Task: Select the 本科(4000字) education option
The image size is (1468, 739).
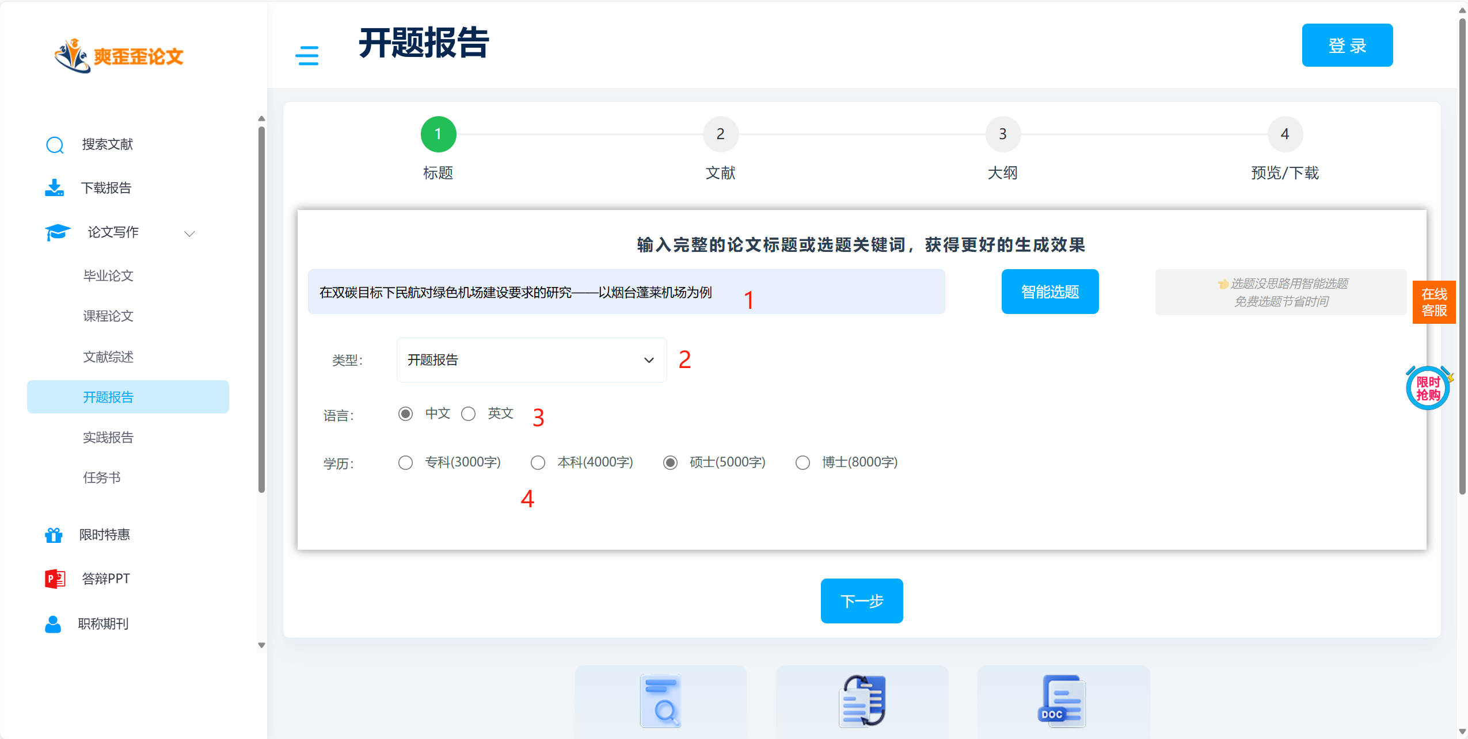Action: tap(538, 463)
